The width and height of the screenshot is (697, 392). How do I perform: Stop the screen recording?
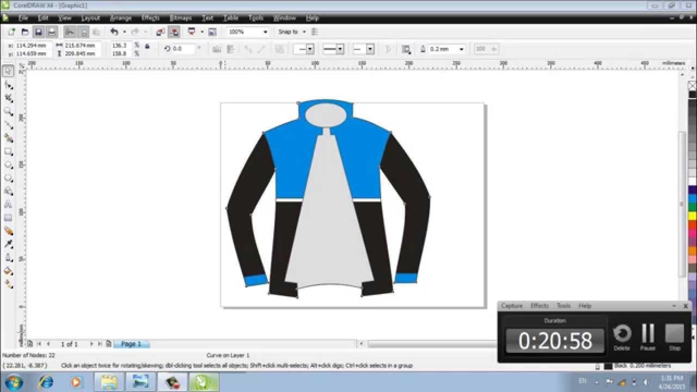point(675,337)
